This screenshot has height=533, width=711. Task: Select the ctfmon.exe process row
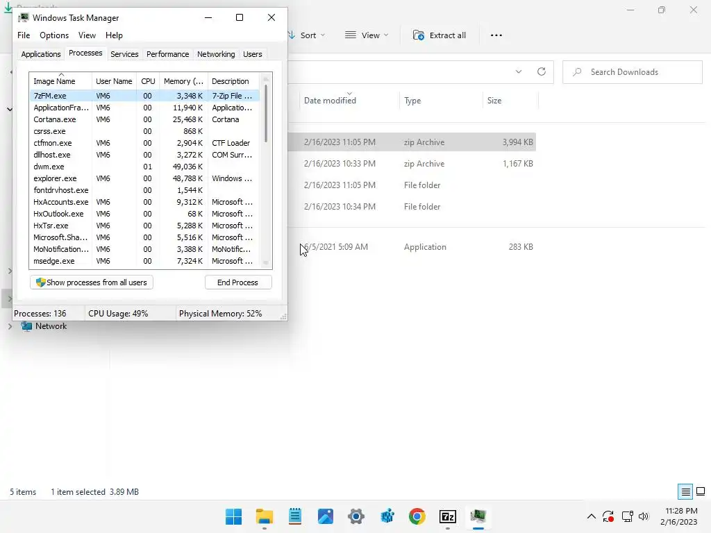[144, 143]
